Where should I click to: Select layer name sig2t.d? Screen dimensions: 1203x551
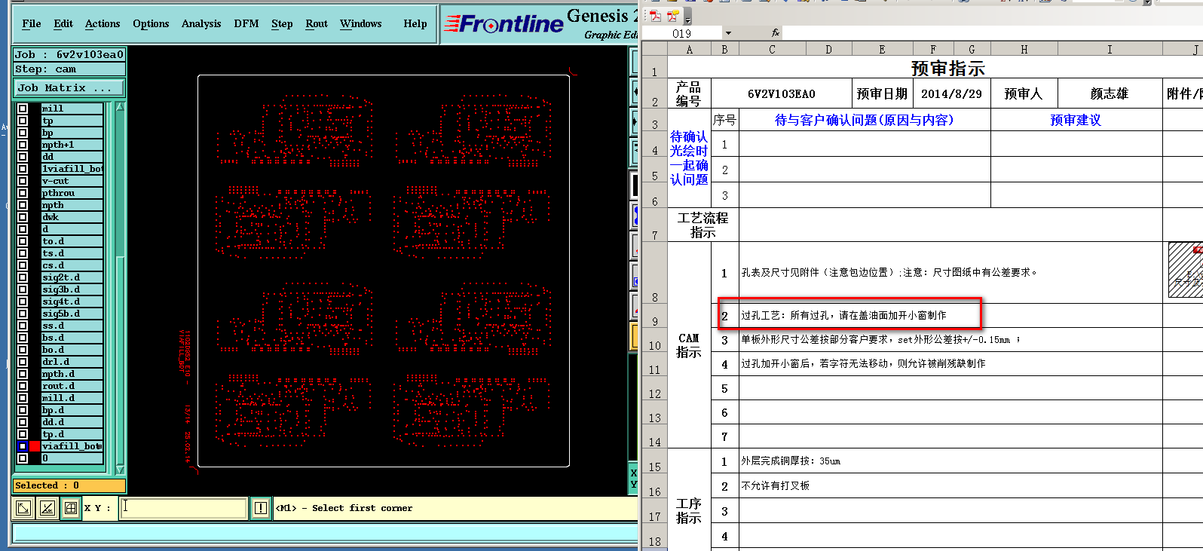point(72,277)
